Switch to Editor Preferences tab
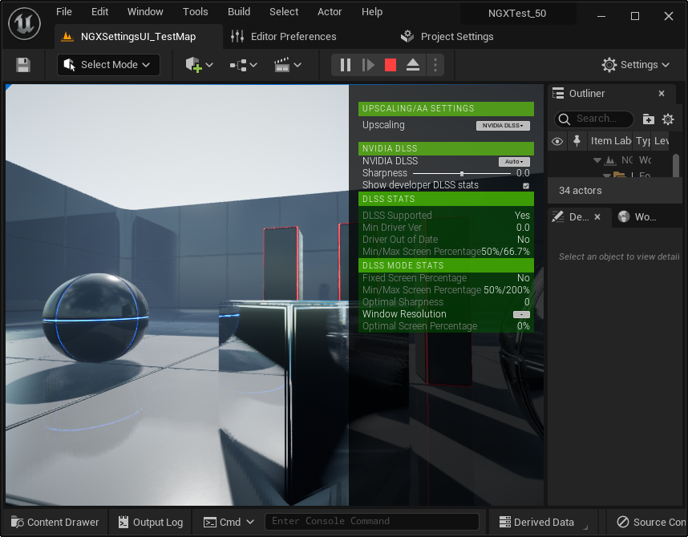688x537 pixels. coord(285,37)
